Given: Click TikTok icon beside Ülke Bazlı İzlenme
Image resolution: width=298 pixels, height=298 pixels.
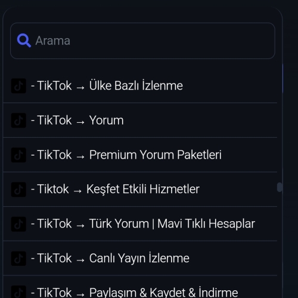Looking at the screenshot, I should point(18,86).
